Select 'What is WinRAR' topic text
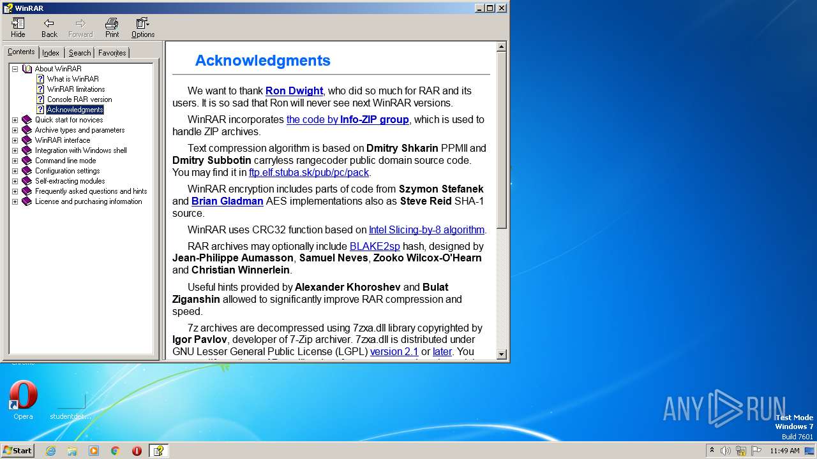 (73, 79)
